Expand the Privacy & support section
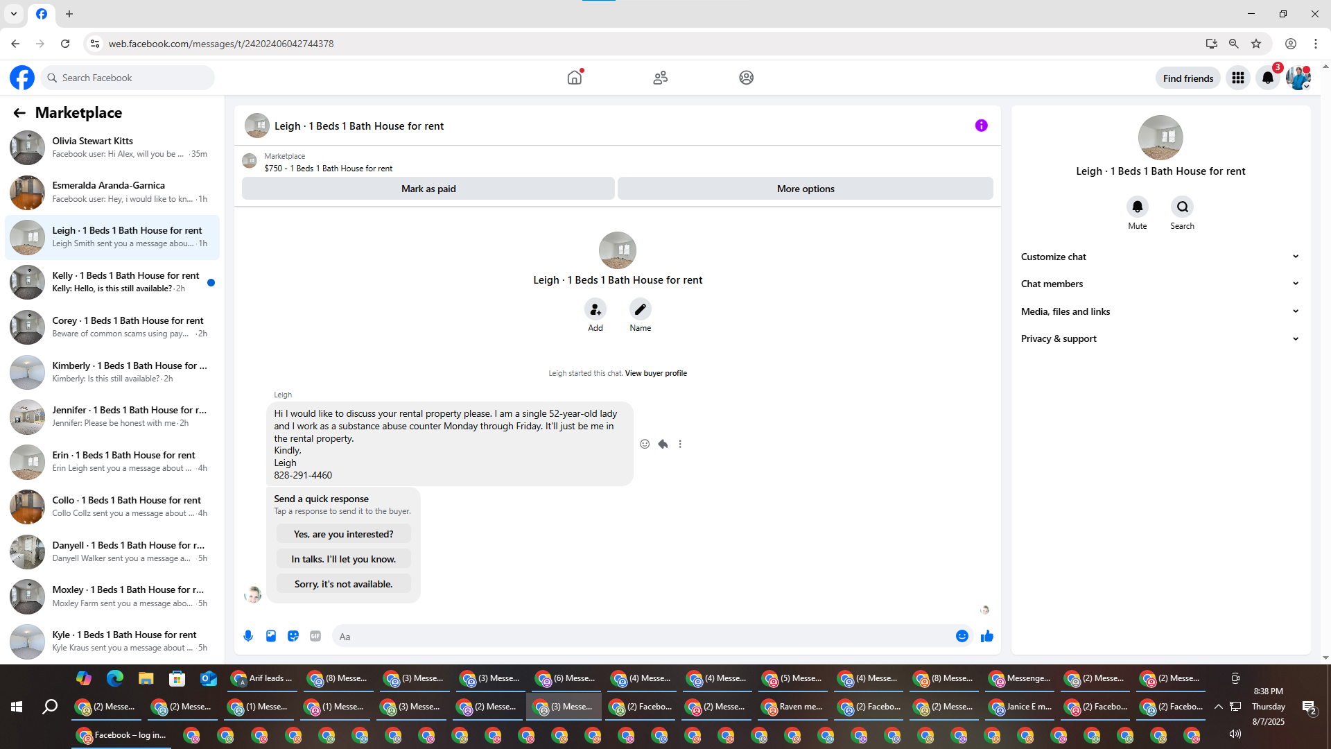1331x749 pixels. [1160, 338]
